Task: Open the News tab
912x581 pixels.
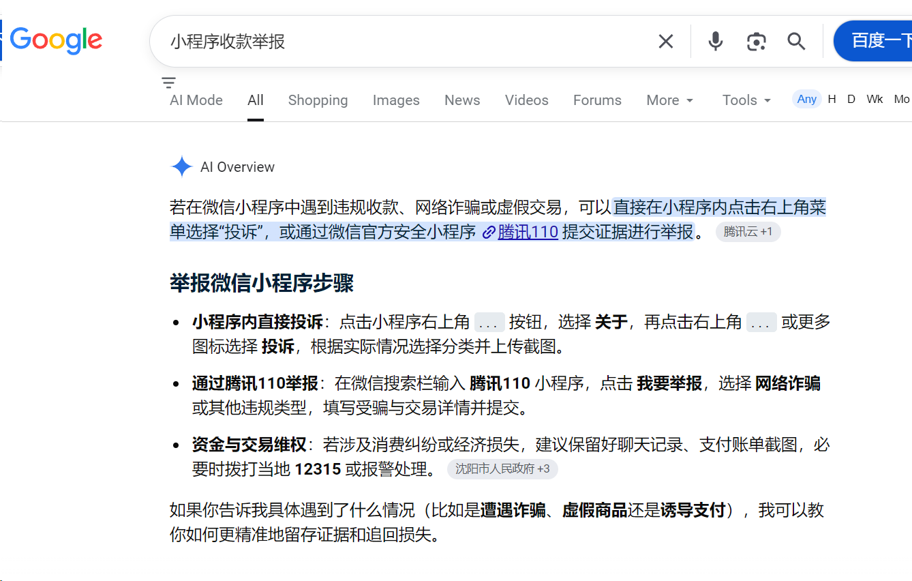Action: click(x=462, y=100)
